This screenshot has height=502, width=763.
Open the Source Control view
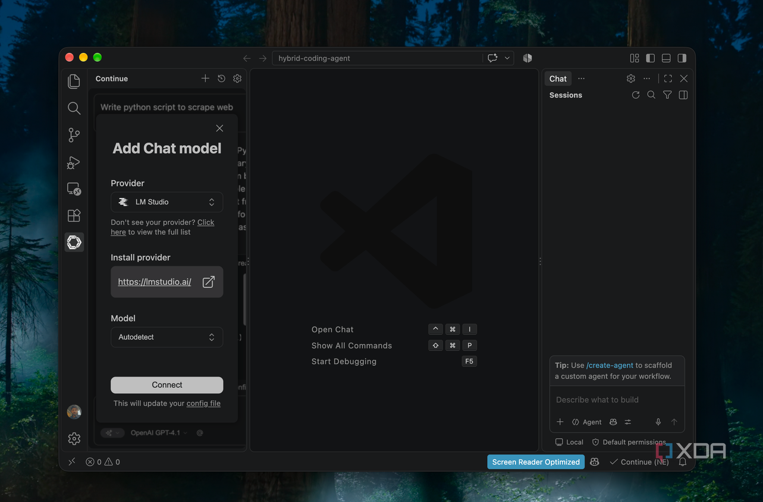click(74, 135)
